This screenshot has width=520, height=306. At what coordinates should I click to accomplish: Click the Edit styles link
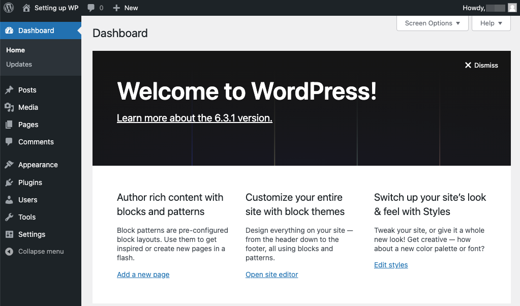(x=391, y=265)
